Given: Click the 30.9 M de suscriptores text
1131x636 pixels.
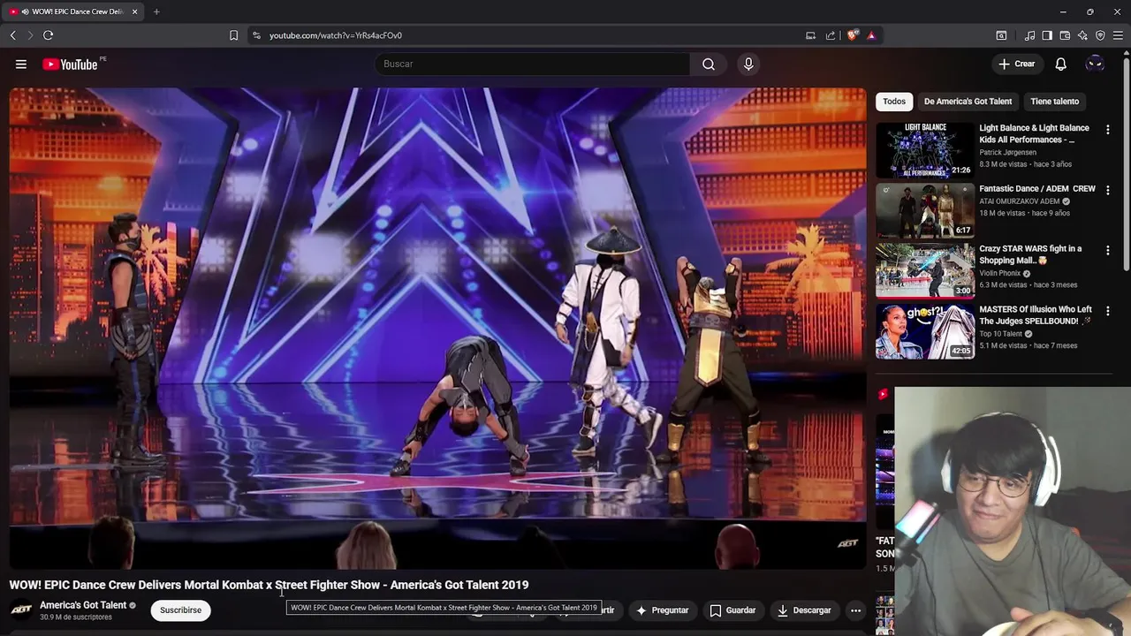Looking at the screenshot, I should (x=76, y=617).
